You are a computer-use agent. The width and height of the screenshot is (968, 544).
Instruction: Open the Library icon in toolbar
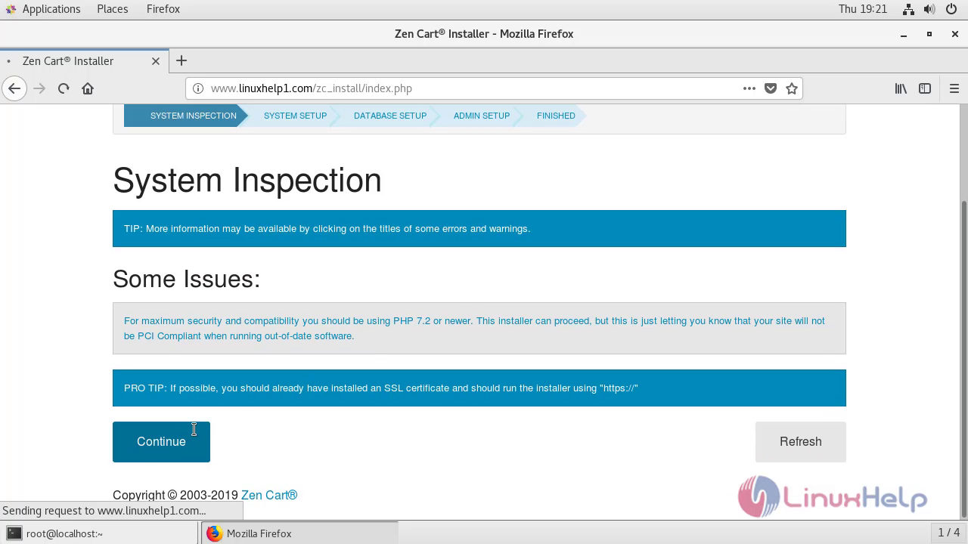[x=901, y=88]
